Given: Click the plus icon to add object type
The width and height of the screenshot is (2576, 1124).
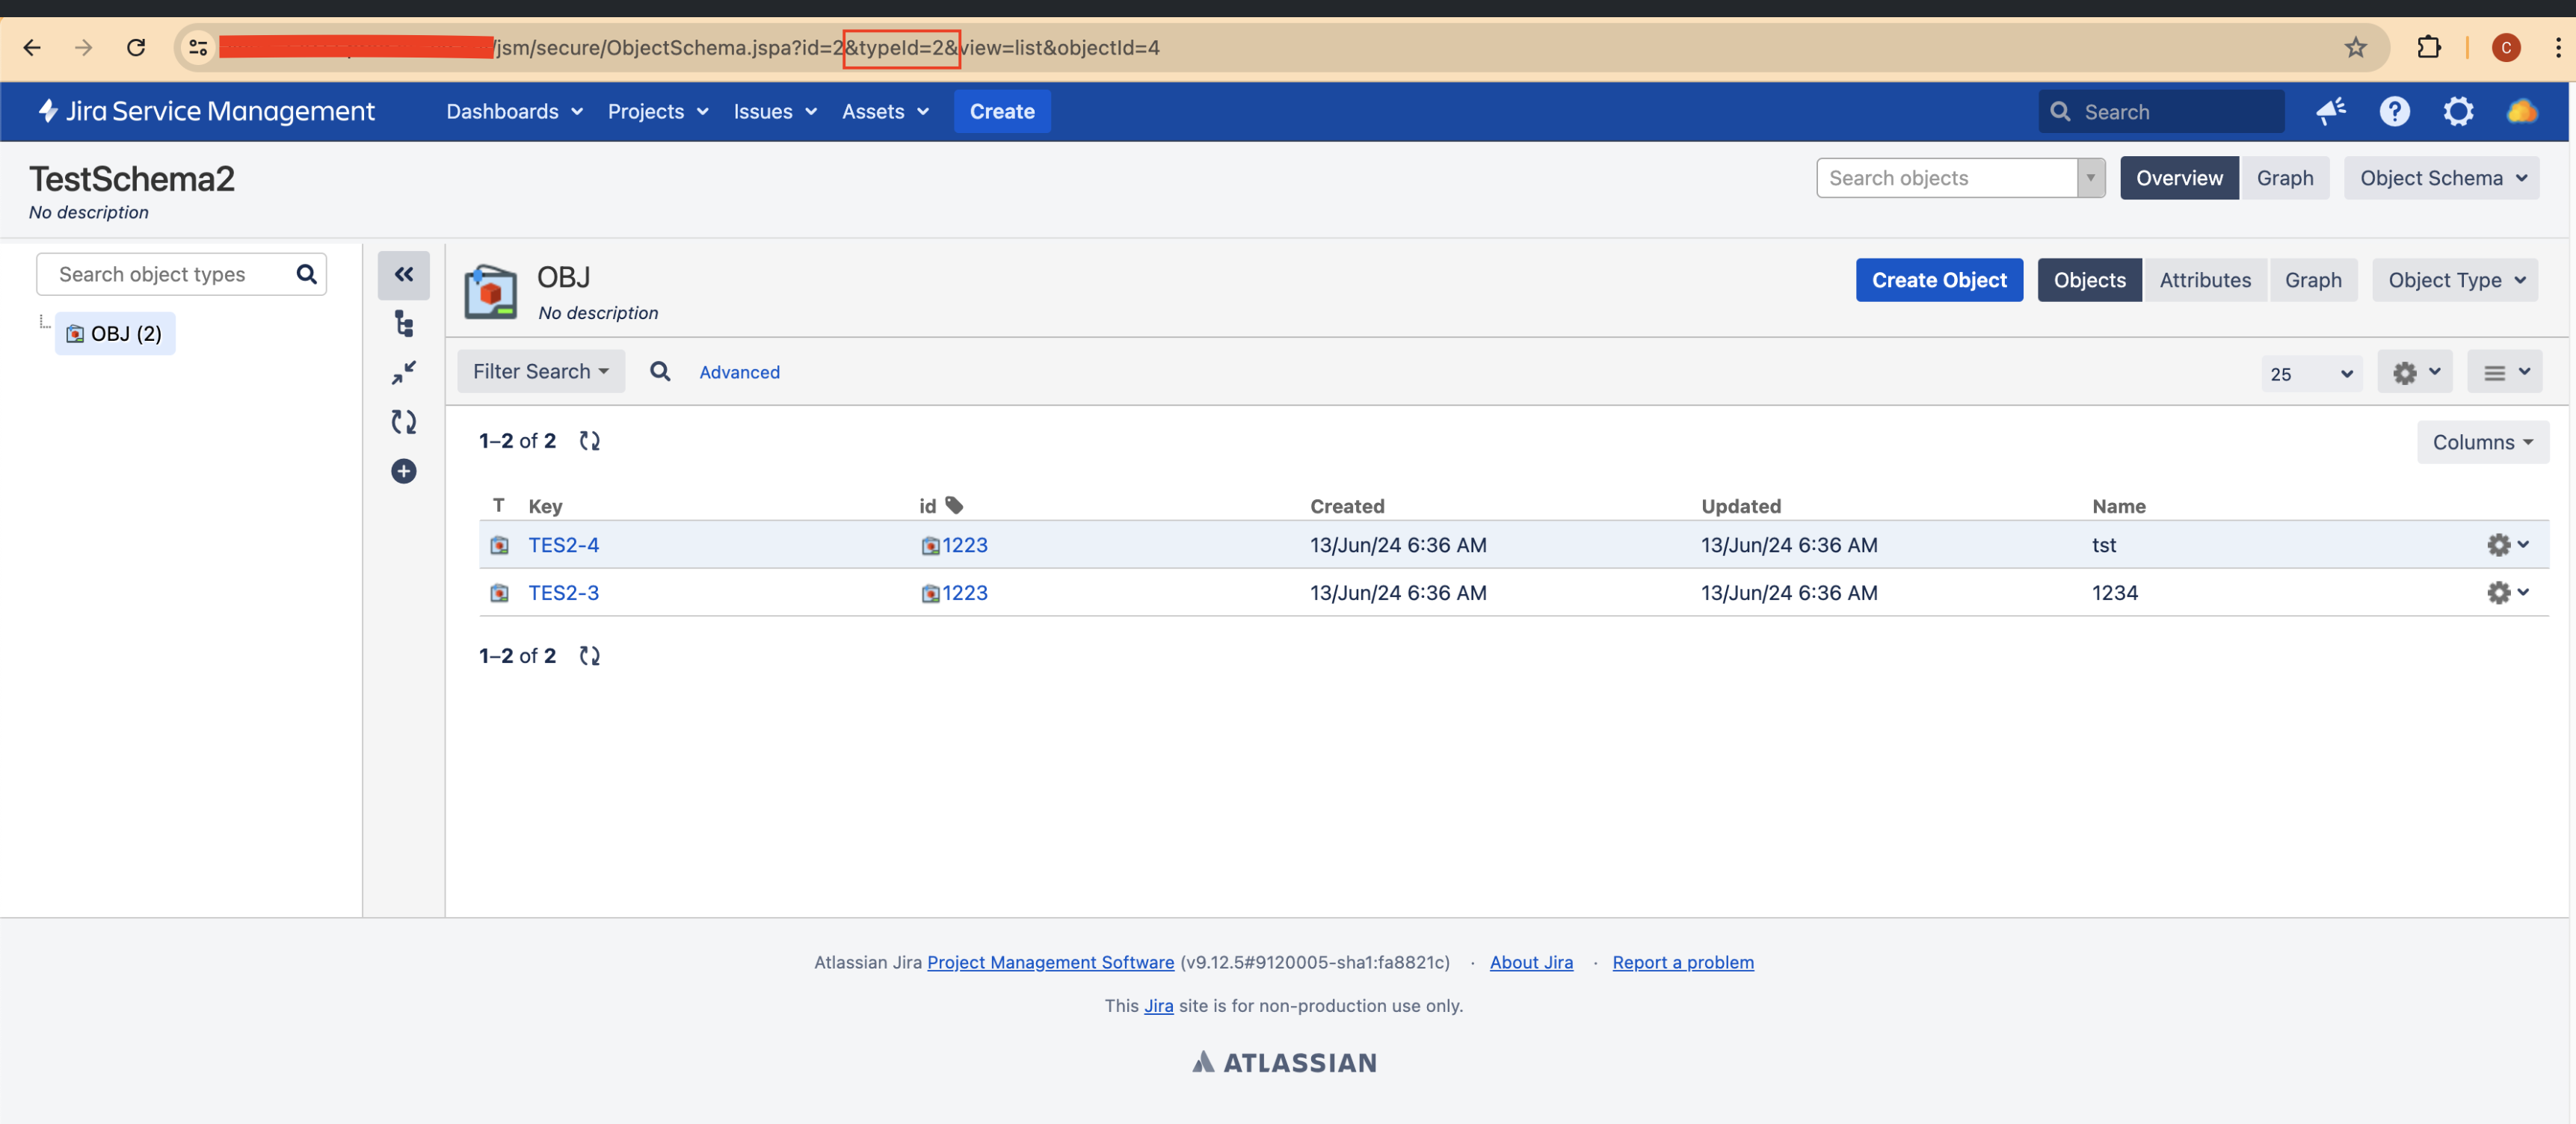Looking at the screenshot, I should click(403, 470).
